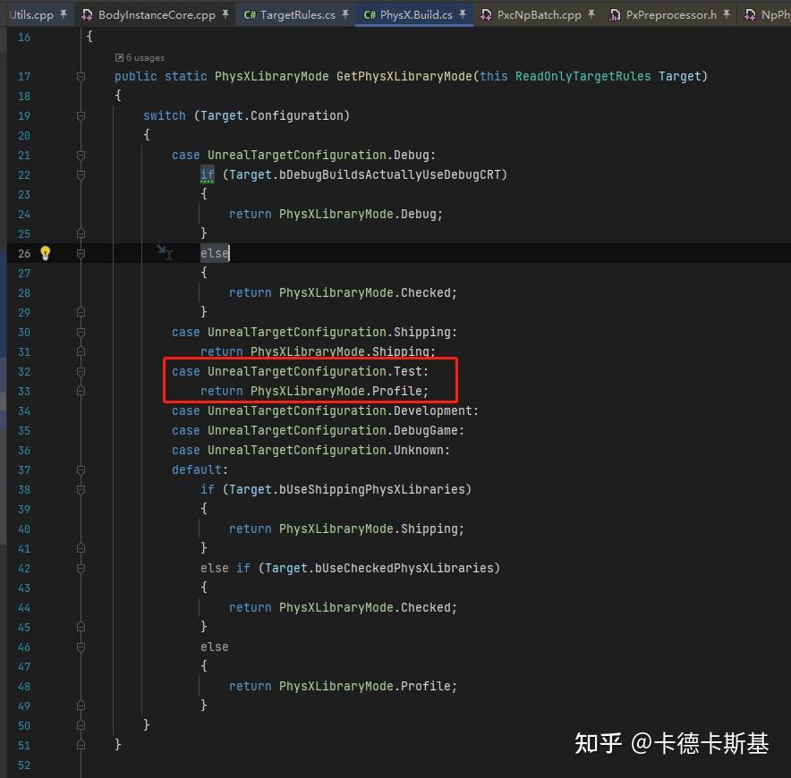Click ReadOnlyTargetRules type in method signature
This screenshot has height=778, width=791.
(x=583, y=76)
